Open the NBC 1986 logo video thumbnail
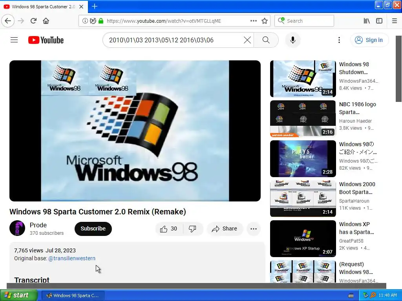The height and width of the screenshot is (301, 402). pyautogui.click(x=303, y=119)
